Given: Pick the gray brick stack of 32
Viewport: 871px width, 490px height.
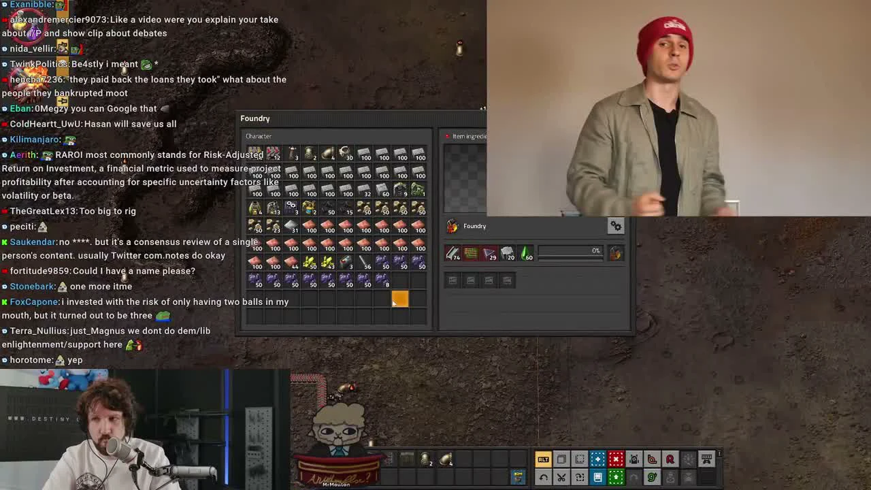Looking at the screenshot, I should (364, 190).
